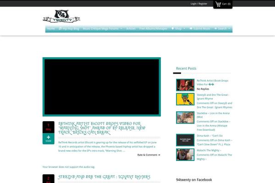Click Comments Off on Stackdoe text
Viewport: 275px width, 183px height.
[x=214, y=125]
